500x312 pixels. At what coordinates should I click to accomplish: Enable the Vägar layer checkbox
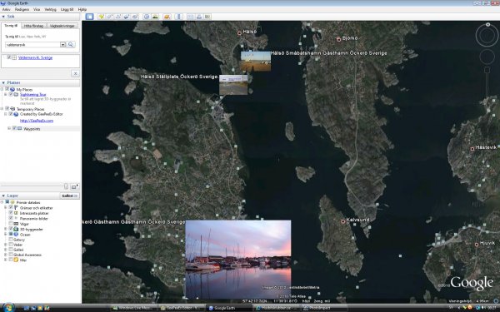coord(11,224)
